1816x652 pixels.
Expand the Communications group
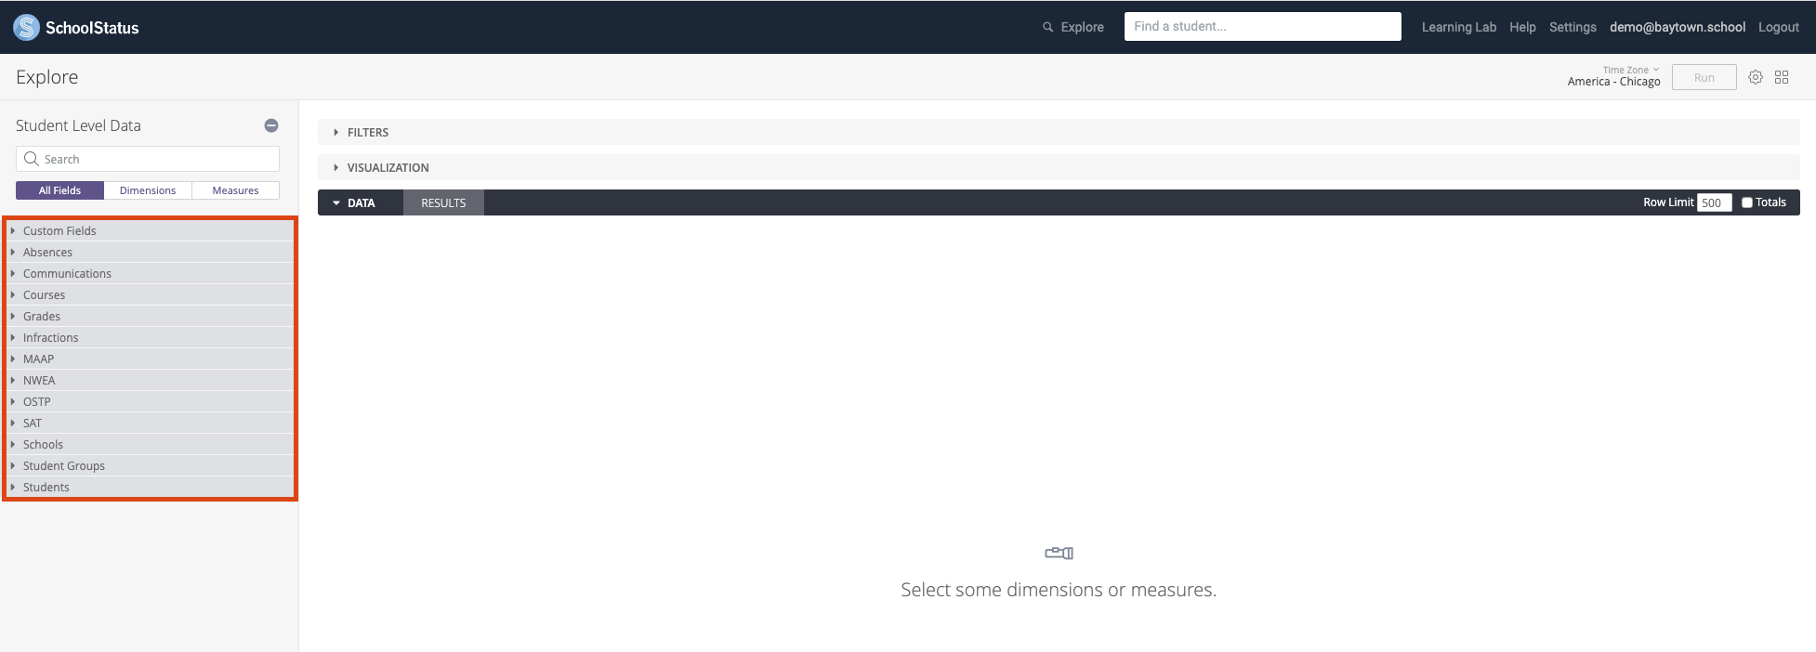click(x=150, y=273)
